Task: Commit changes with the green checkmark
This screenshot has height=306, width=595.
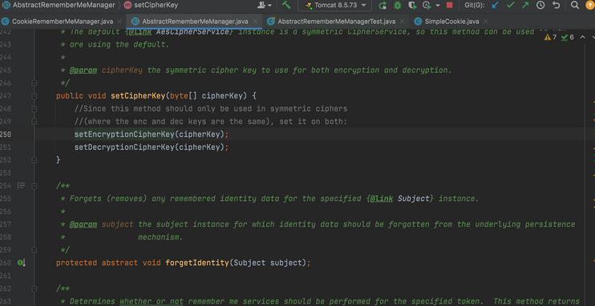Action: click(510, 6)
